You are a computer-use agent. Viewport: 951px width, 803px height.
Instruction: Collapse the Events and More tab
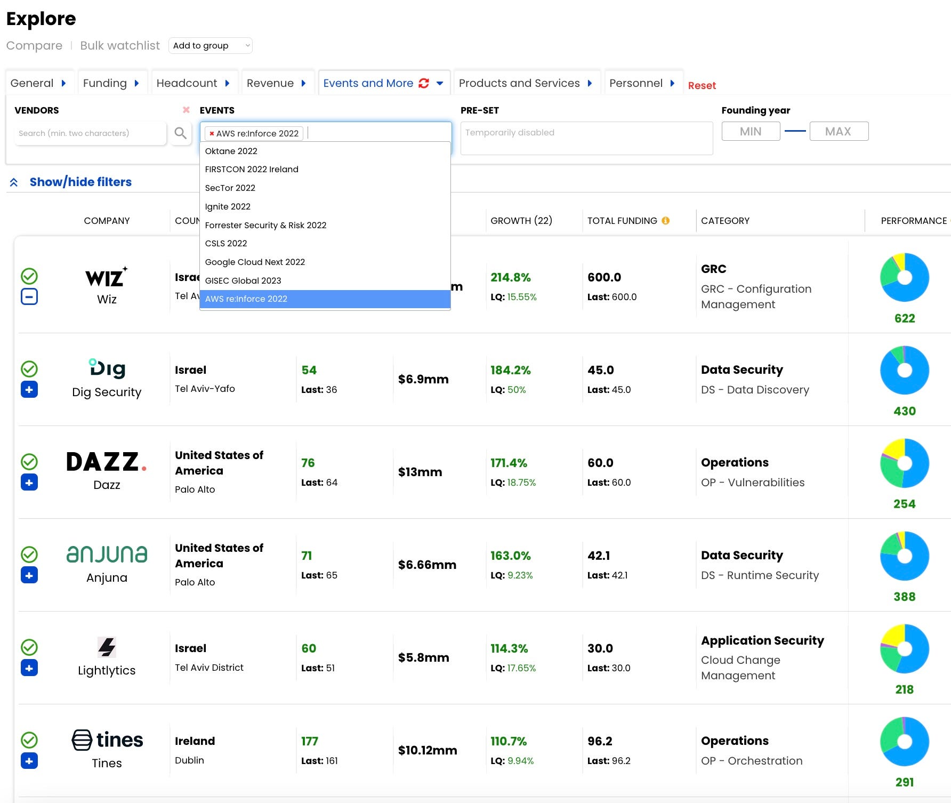384,83
